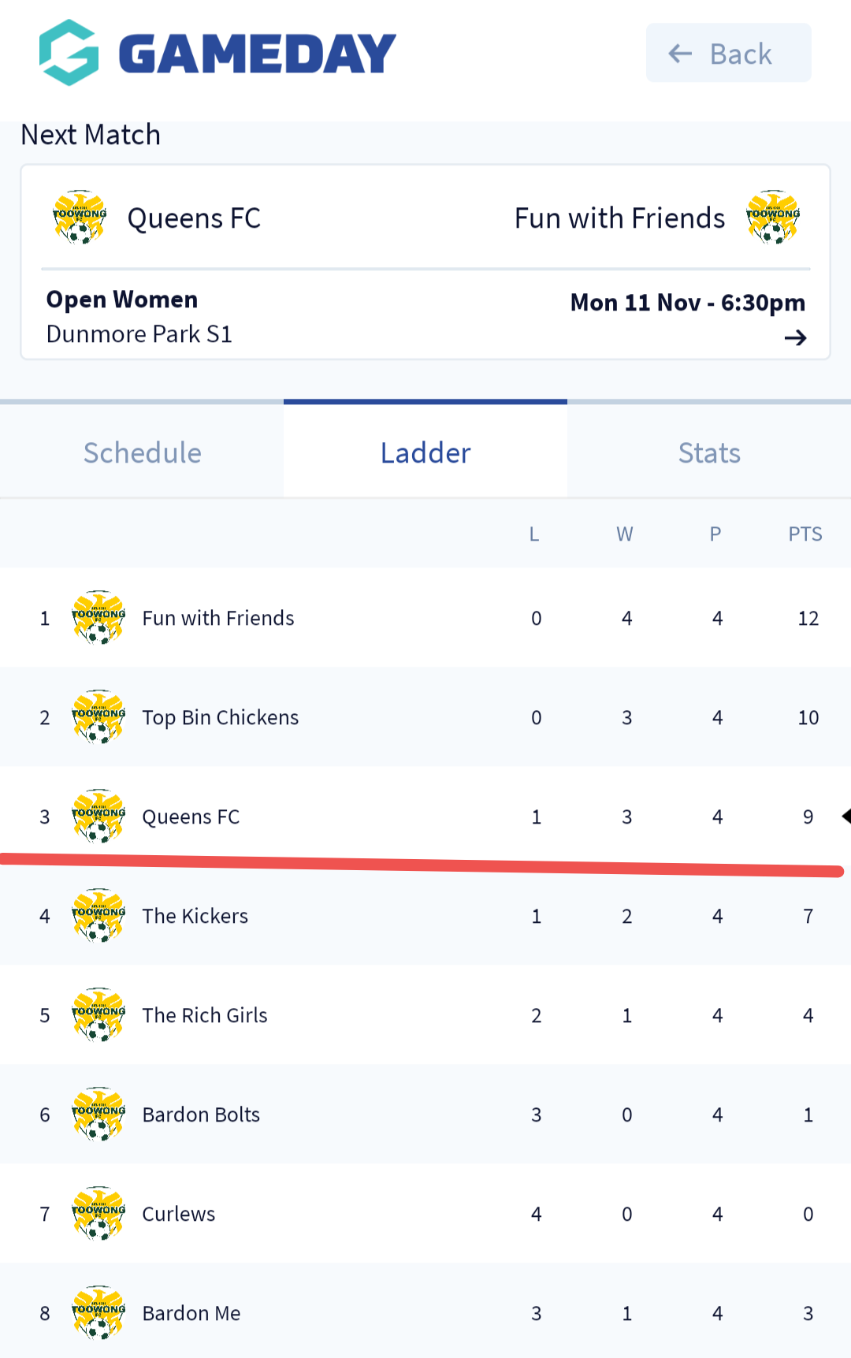Select the Ladder tab
Viewport: 851px width, 1358px height.
click(425, 452)
